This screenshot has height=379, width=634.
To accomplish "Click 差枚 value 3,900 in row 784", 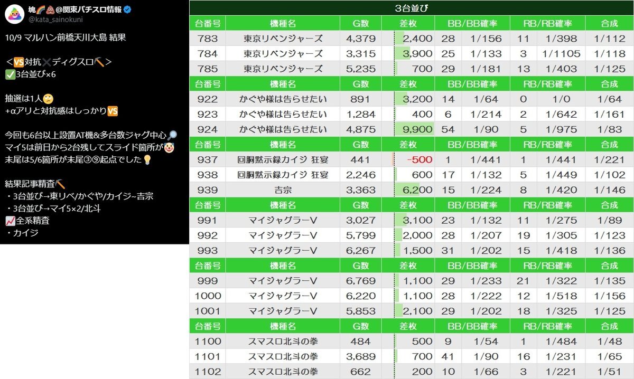I will click(417, 53).
